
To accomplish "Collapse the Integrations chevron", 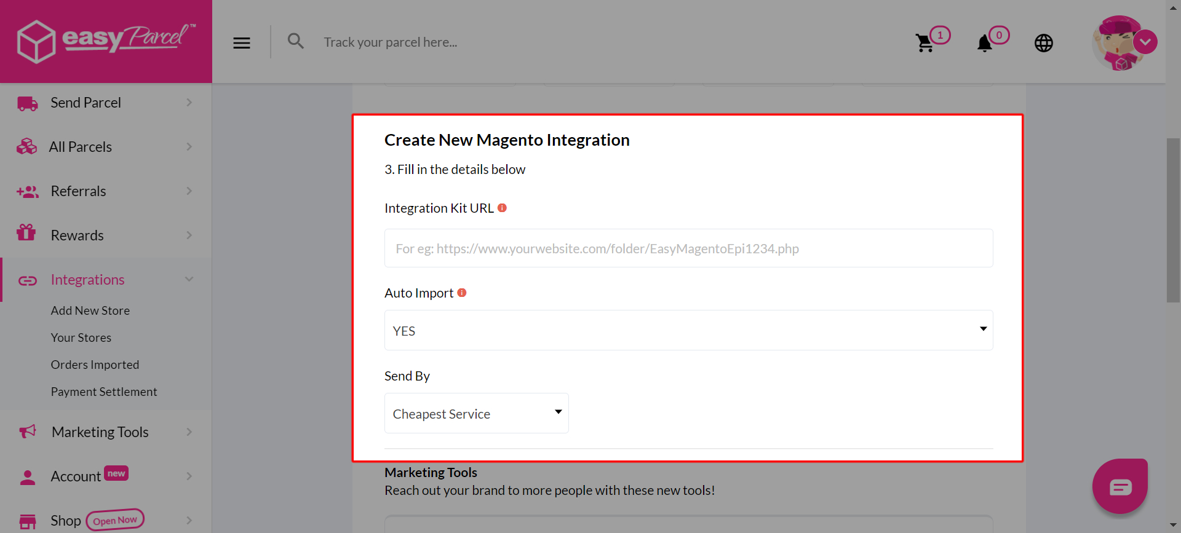I will tap(189, 279).
